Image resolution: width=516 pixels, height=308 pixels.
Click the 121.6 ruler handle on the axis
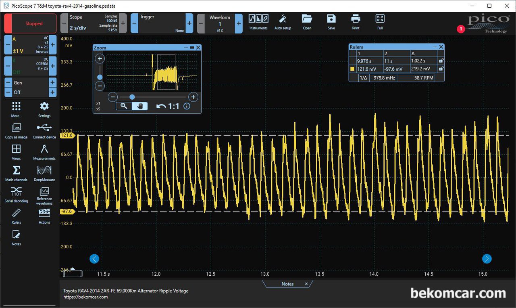coord(67,136)
